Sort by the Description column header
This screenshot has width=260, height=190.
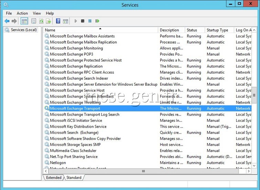pyautogui.click(x=172, y=30)
